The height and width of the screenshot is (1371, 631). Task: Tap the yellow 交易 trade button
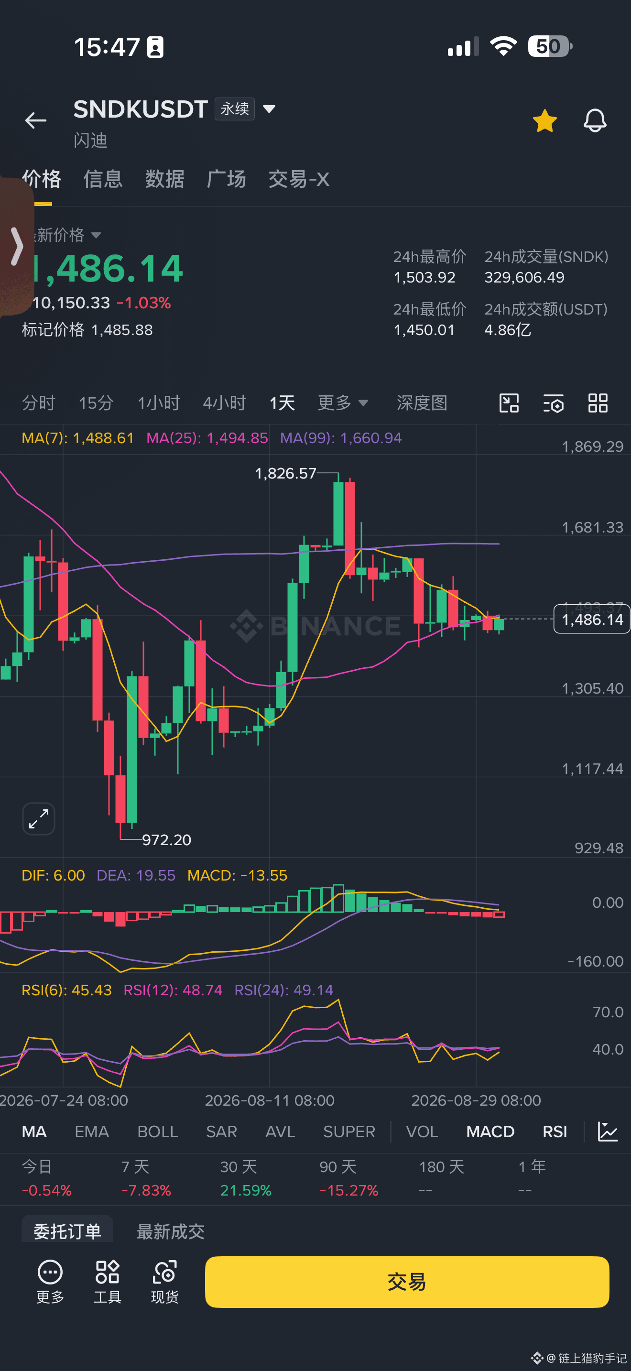pos(407,1282)
